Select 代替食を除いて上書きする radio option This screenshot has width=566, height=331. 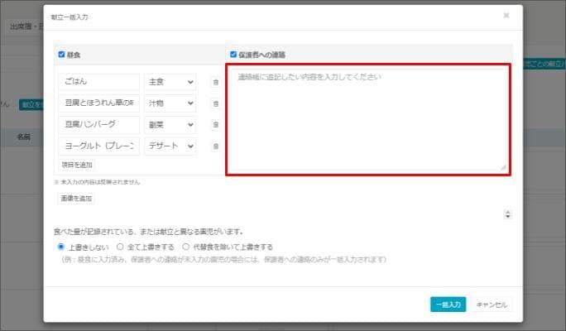click(186, 247)
